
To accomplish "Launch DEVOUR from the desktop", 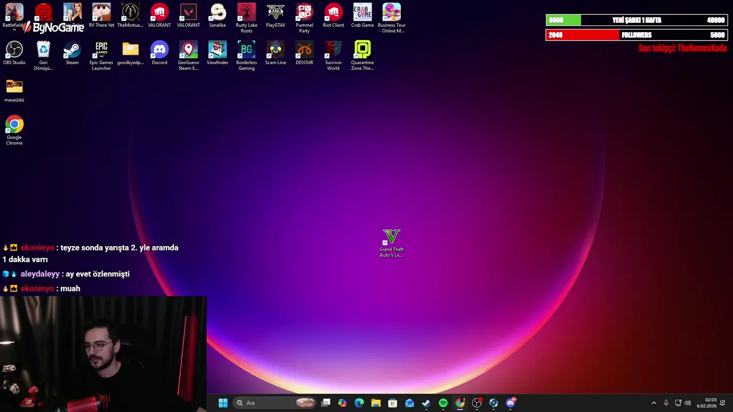I will (x=304, y=53).
